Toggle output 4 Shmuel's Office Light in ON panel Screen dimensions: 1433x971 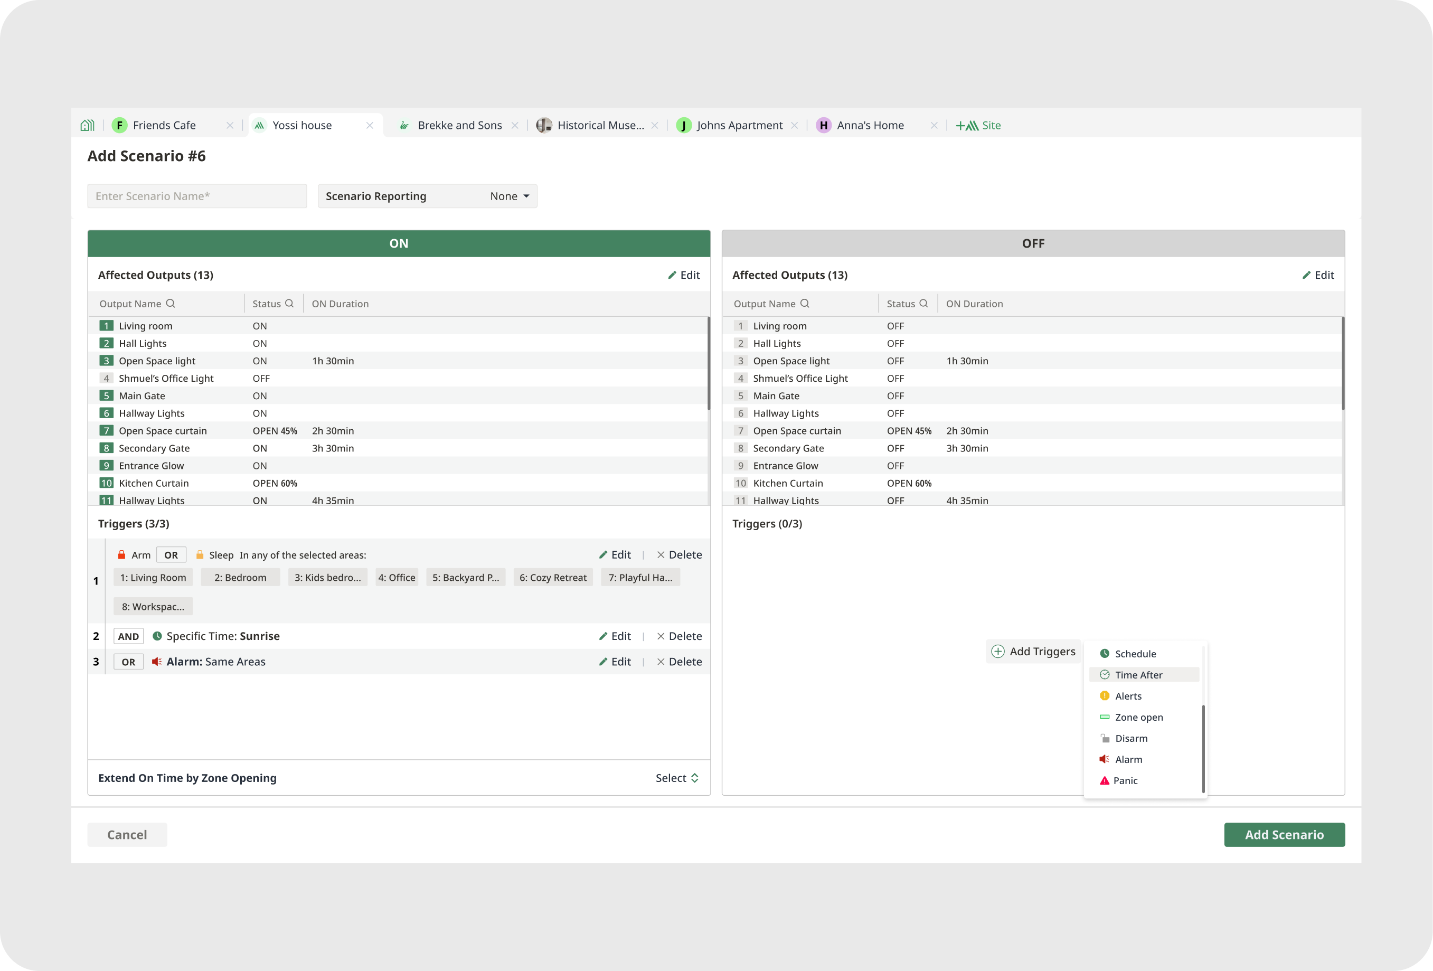click(106, 378)
